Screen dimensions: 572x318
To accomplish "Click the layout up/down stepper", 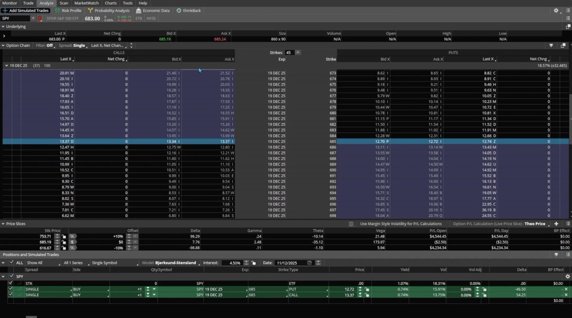I will (x=131, y=46).
